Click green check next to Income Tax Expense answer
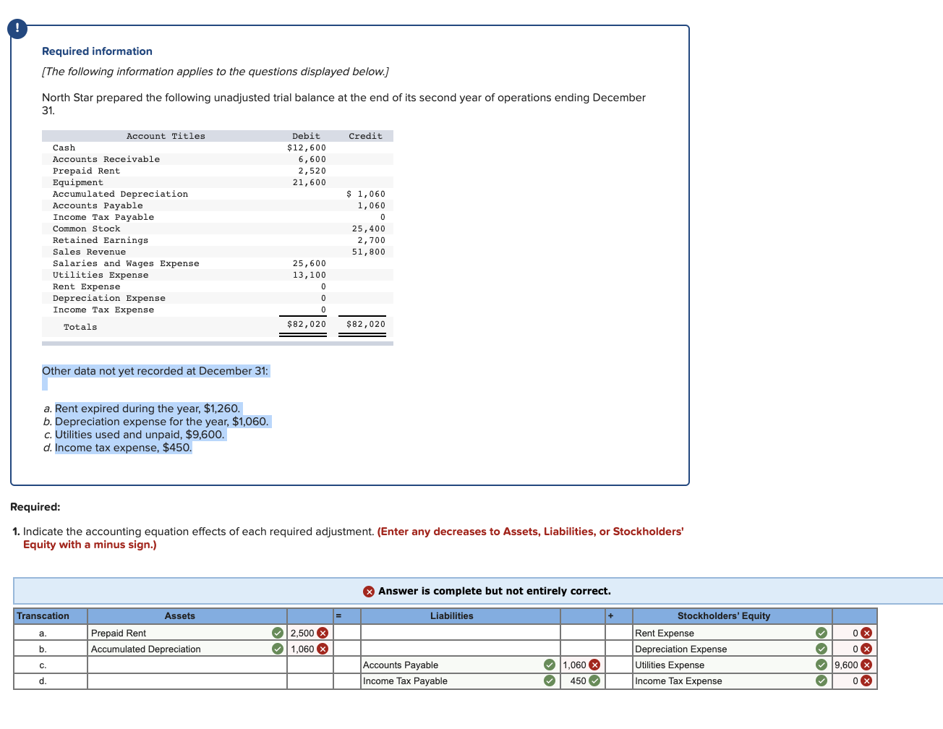 point(822,681)
